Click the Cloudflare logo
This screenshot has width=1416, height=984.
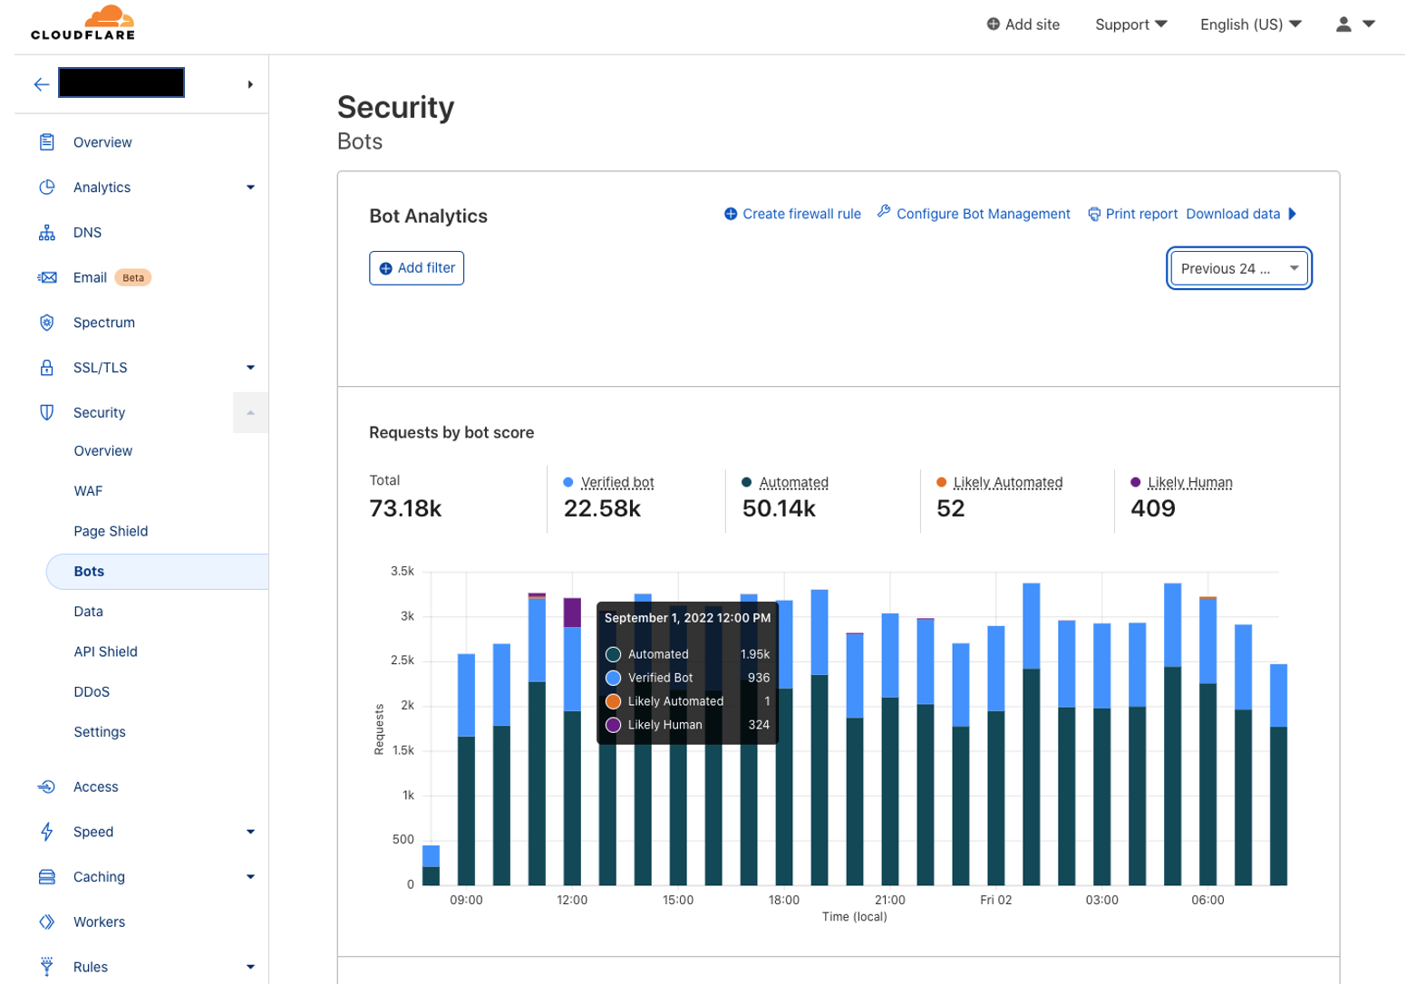[x=82, y=23]
